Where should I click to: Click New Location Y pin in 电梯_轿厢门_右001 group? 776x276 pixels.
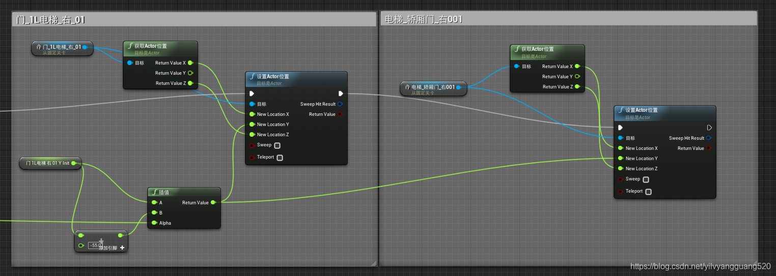621,159
